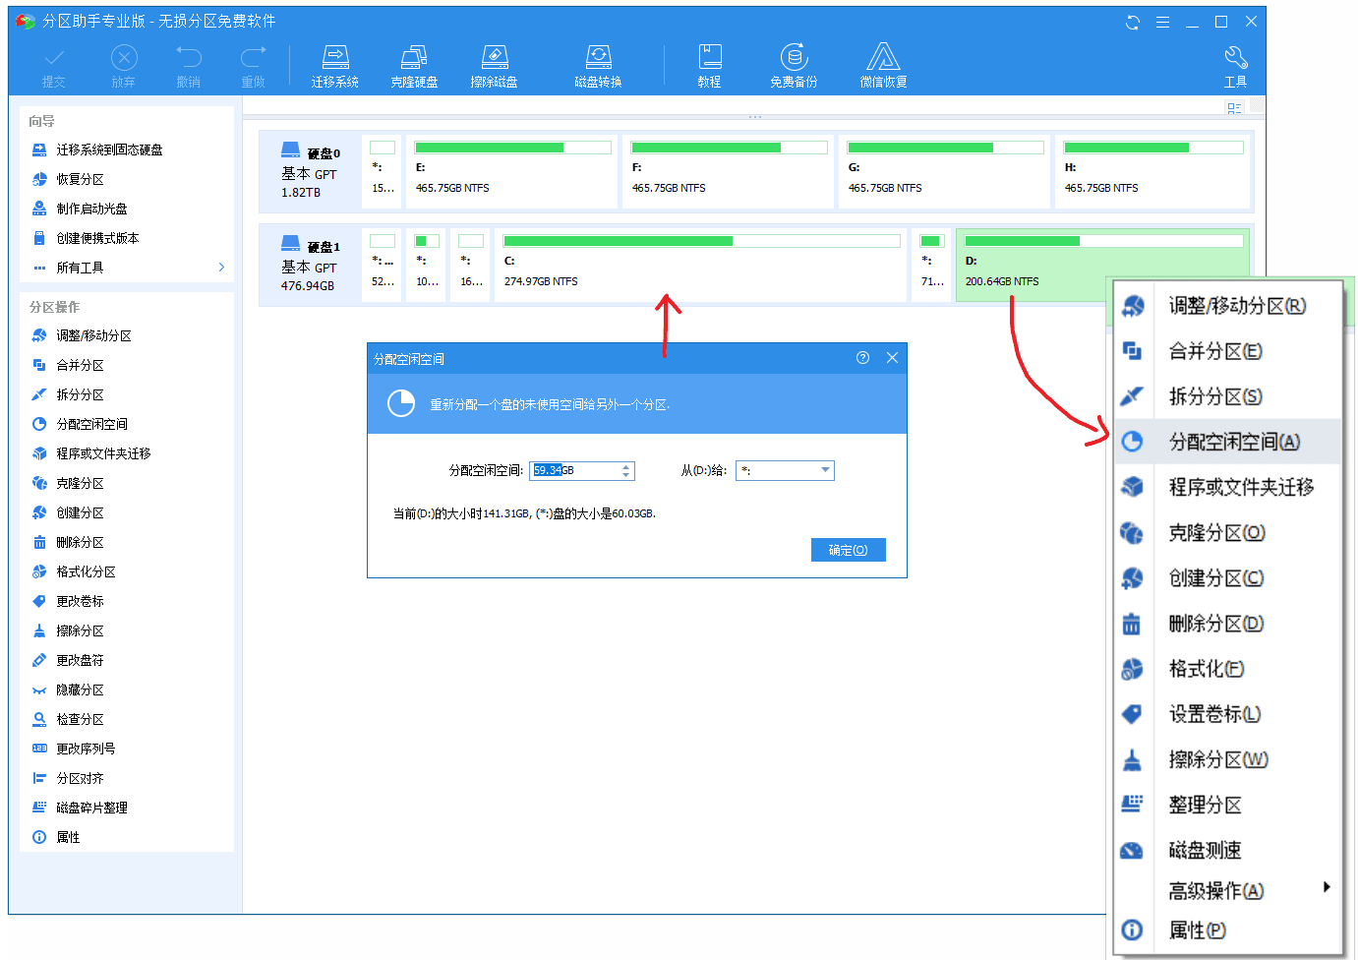The image size is (1358, 960).
Task: Open the hamburger menu in title bar
Action: [1162, 22]
